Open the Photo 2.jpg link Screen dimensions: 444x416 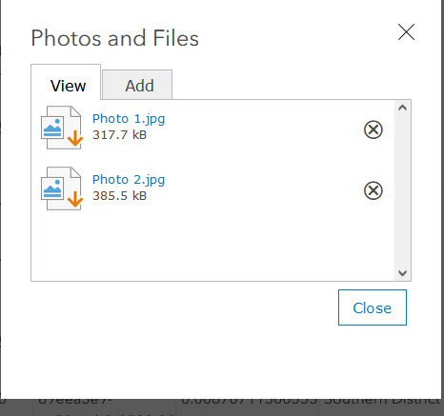click(129, 180)
